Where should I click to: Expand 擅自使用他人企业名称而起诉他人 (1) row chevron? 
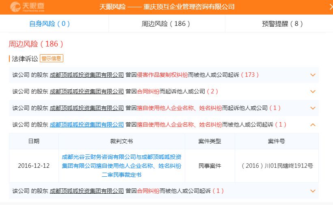[313, 108]
